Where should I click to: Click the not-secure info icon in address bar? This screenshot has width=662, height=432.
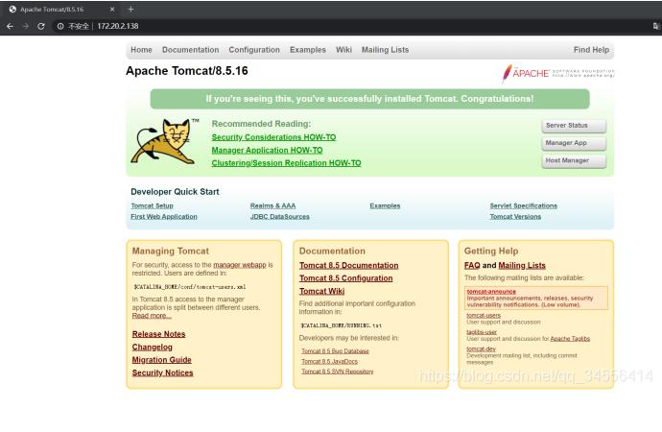click(x=60, y=26)
